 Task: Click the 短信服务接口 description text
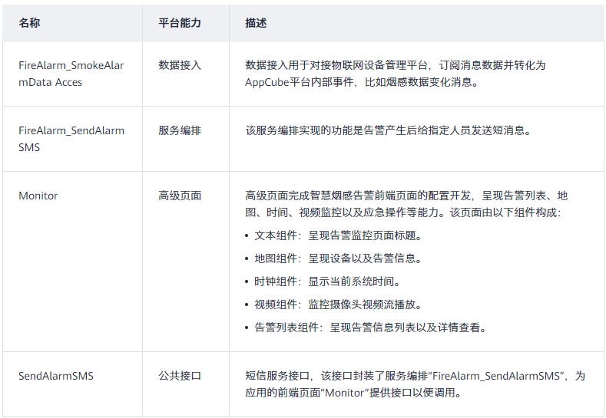(415, 383)
